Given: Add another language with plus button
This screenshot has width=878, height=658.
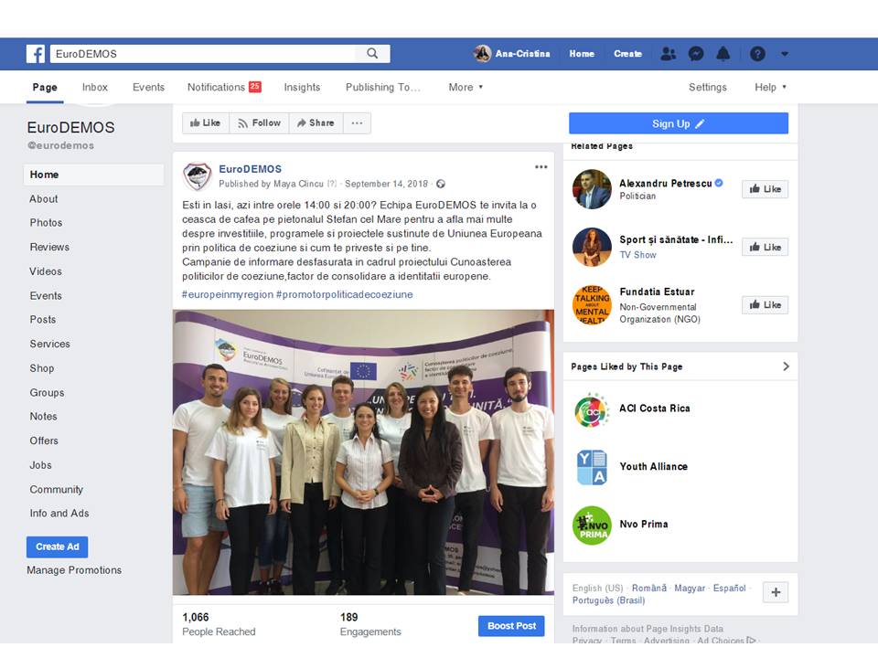Looking at the screenshot, I should coord(776,592).
